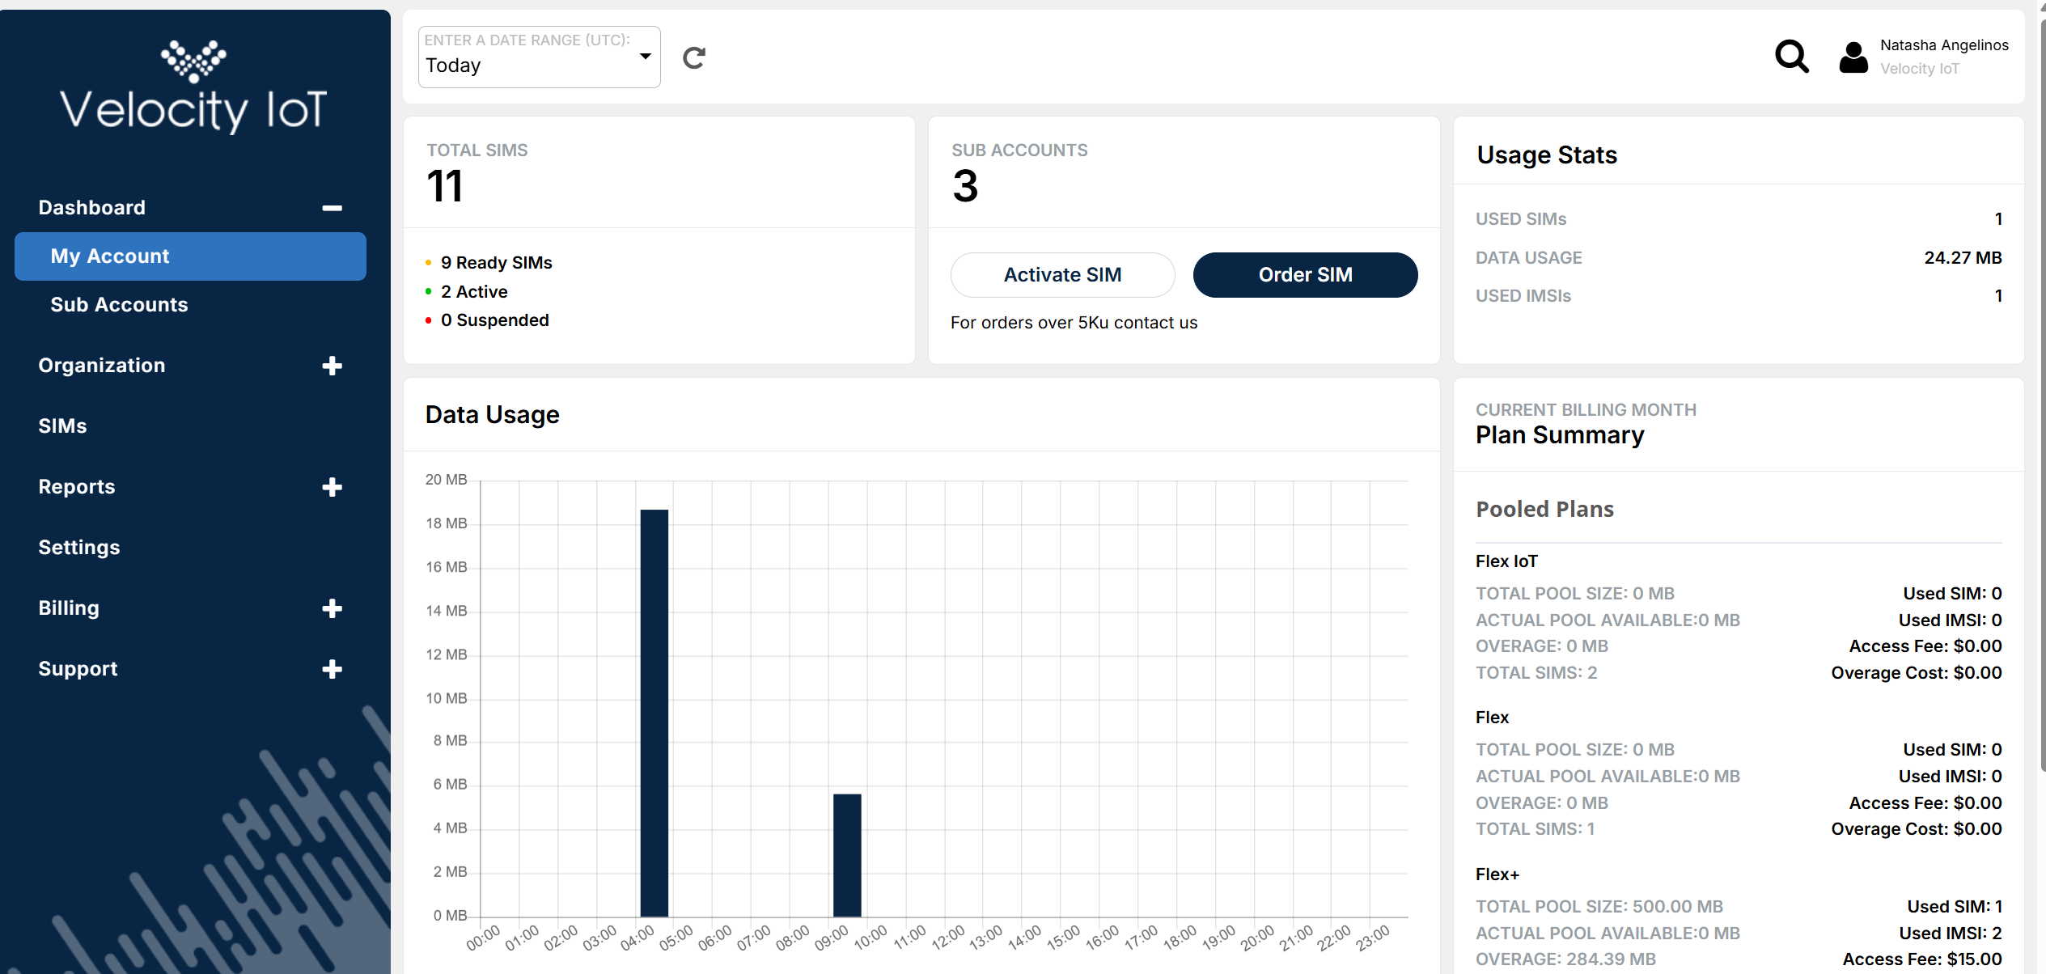This screenshot has height=974, width=2046.
Task: Click the 04:00 data usage bar
Action: pos(654,712)
